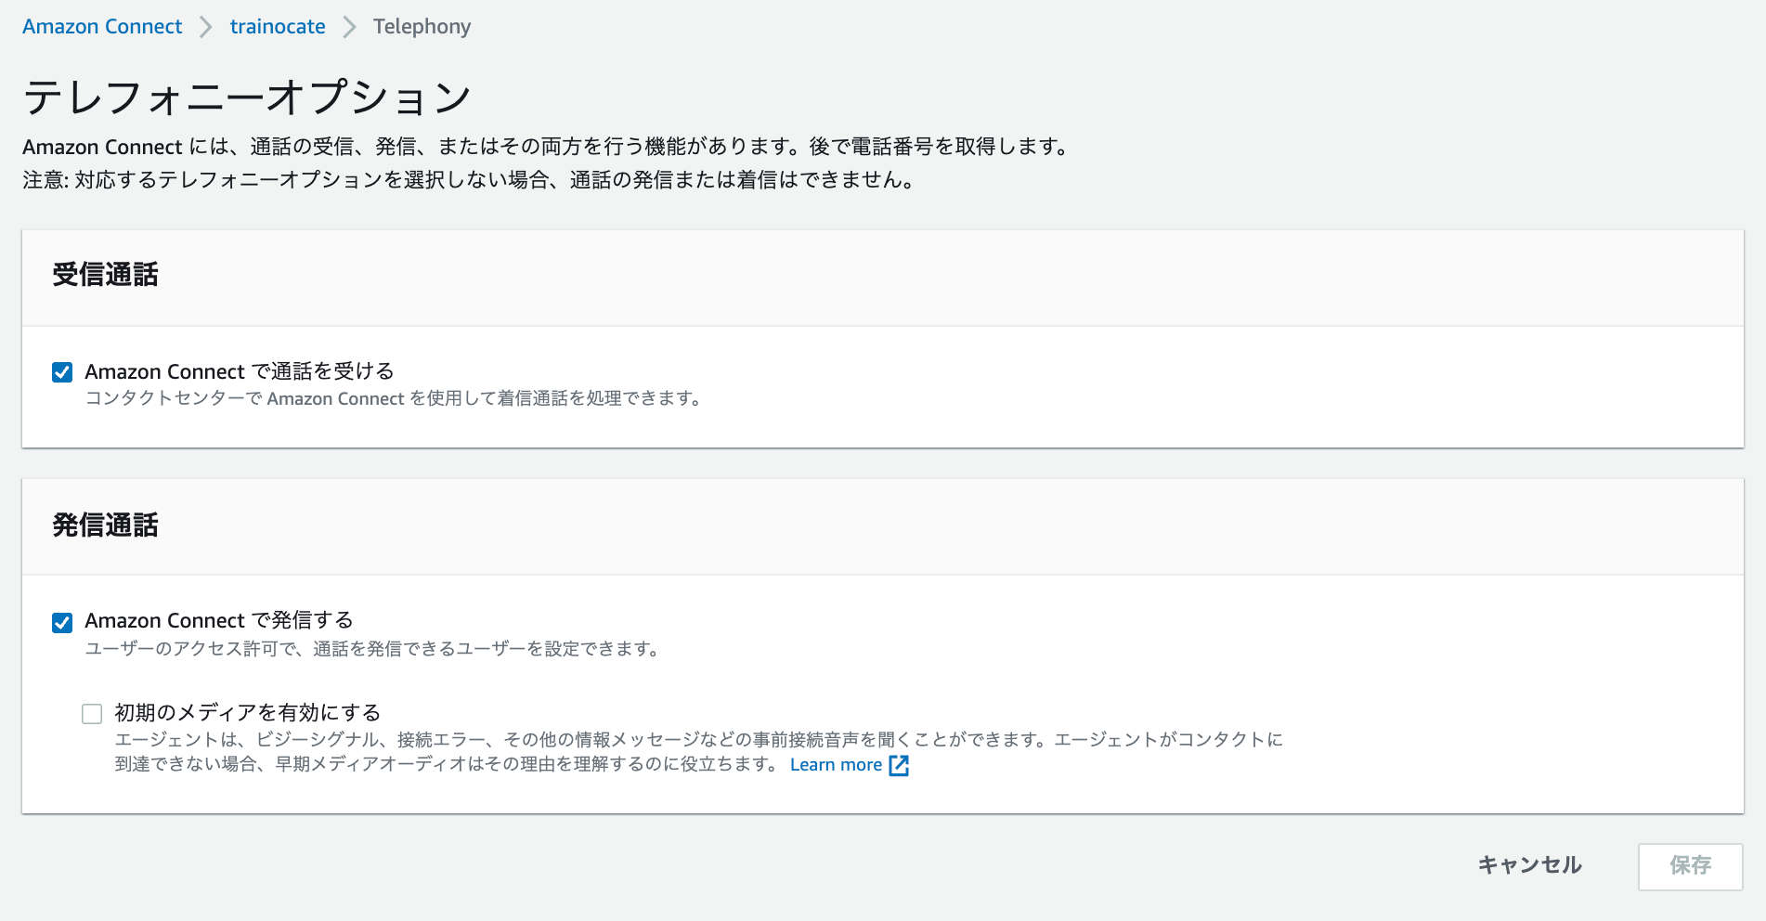Enable the 初期のメディアを有効にする checkbox
Image resolution: width=1766 pixels, height=921 pixels.
[92, 714]
